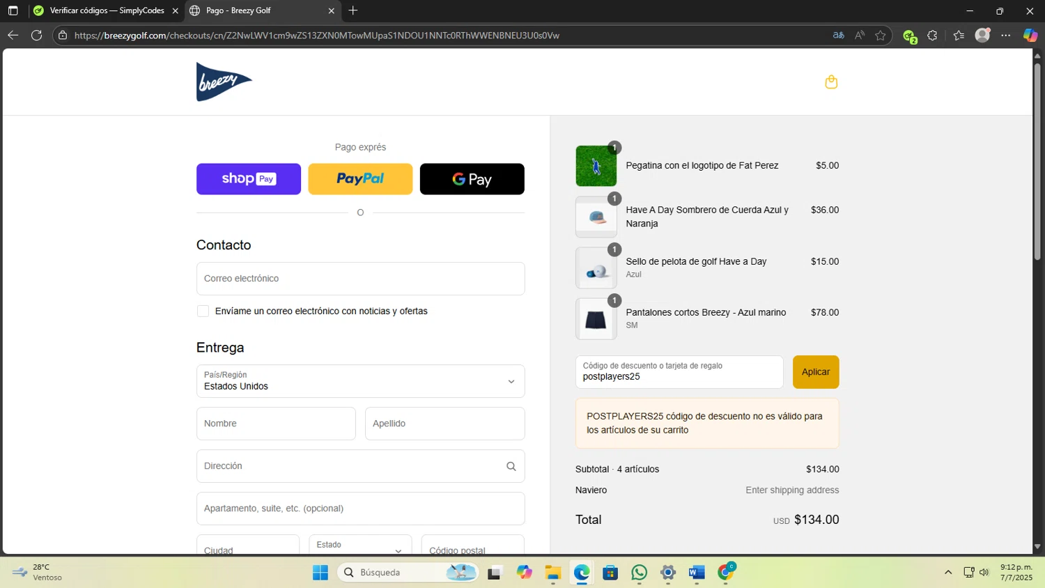Screen dimensions: 1045x588
Task: Pay with Google Pay button
Action: click(x=472, y=179)
